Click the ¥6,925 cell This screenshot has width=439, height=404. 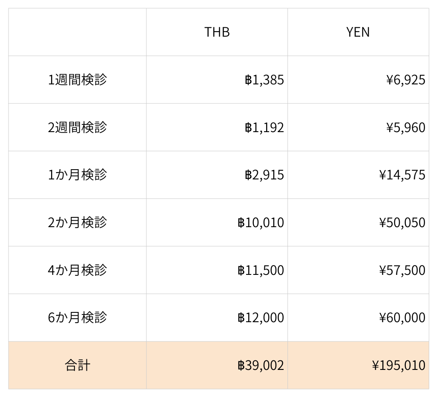click(x=405, y=80)
